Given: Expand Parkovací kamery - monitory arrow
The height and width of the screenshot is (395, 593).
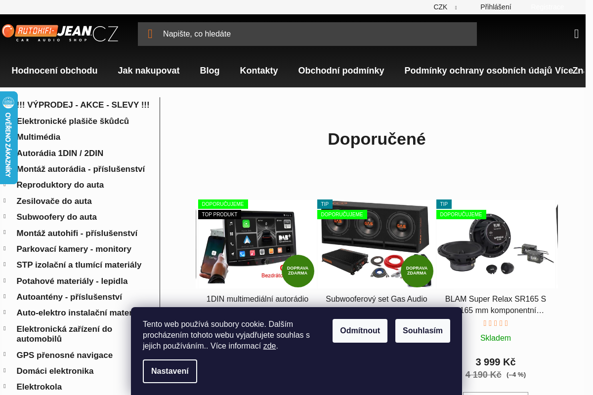Looking at the screenshot, I should [5, 248].
